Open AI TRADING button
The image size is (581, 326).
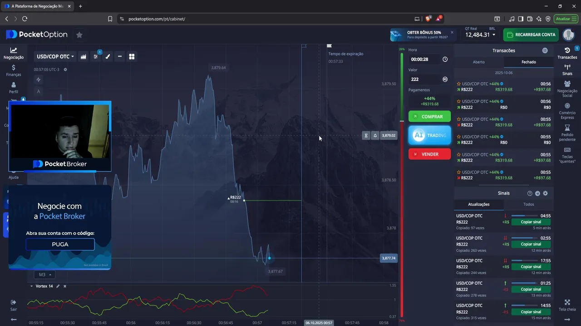coord(429,135)
